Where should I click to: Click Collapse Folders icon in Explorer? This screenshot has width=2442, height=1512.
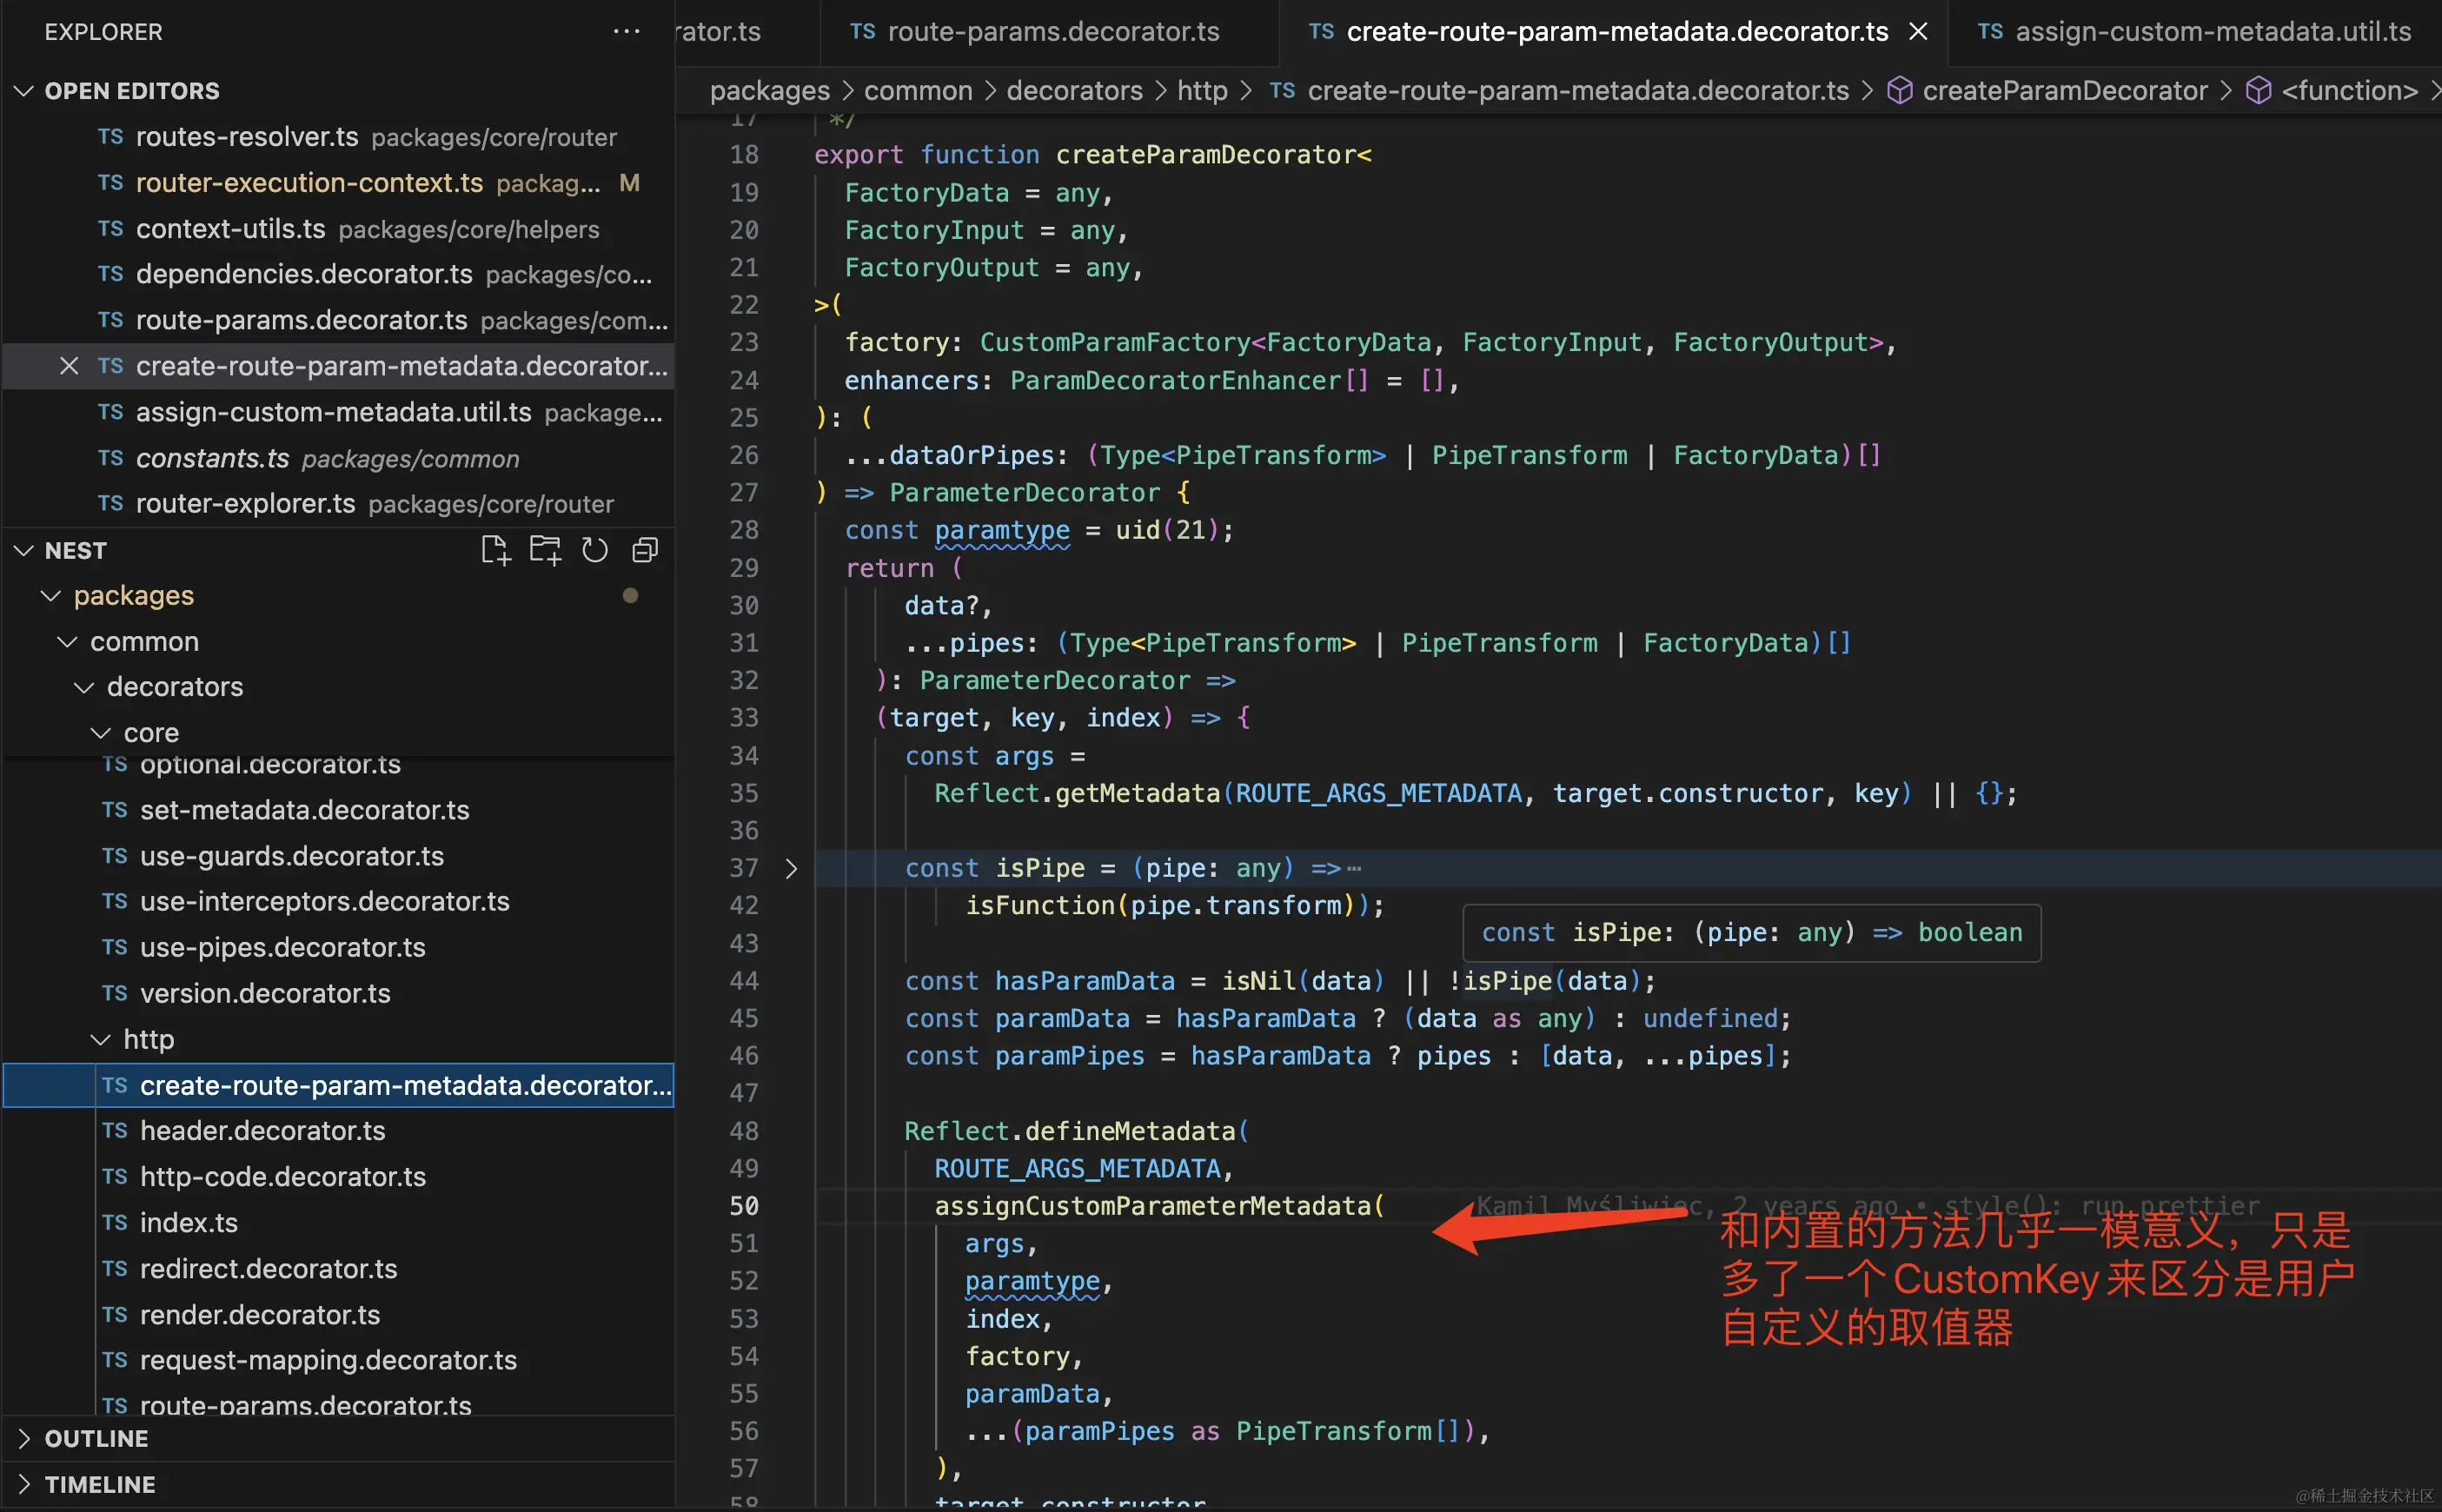pyautogui.click(x=645, y=550)
